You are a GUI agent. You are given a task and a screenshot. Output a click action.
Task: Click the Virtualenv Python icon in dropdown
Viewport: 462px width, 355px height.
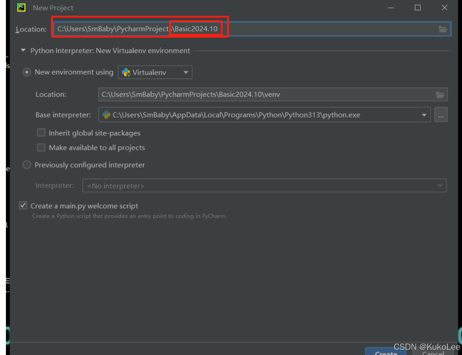tap(126, 72)
